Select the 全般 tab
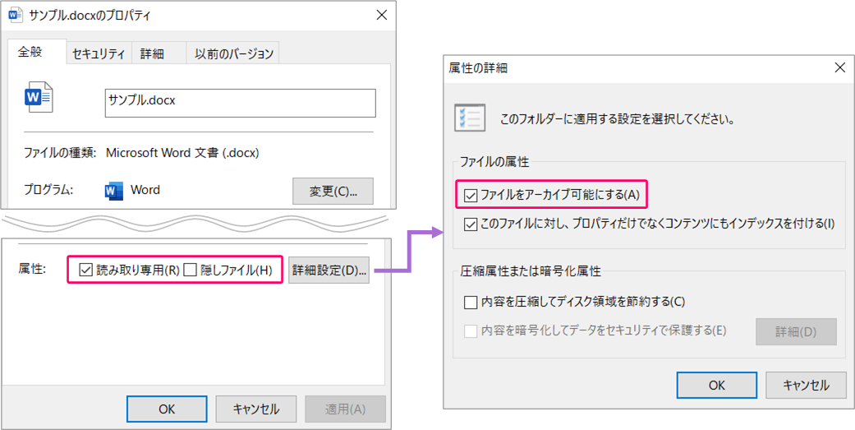855x430 pixels. pyautogui.click(x=35, y=52)
